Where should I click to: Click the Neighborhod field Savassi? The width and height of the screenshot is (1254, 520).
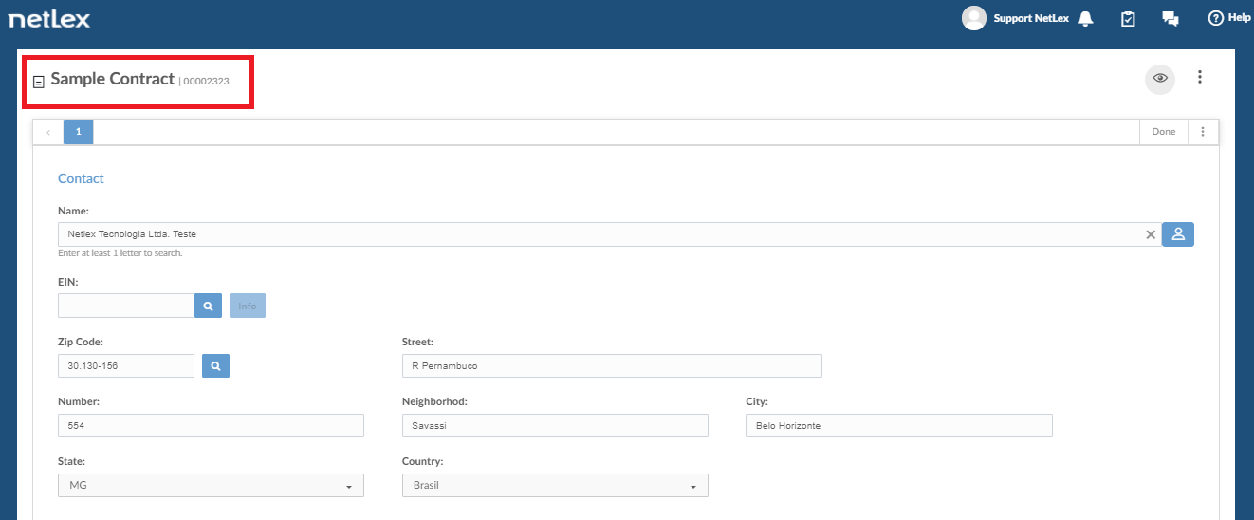(x=555, y=425)
